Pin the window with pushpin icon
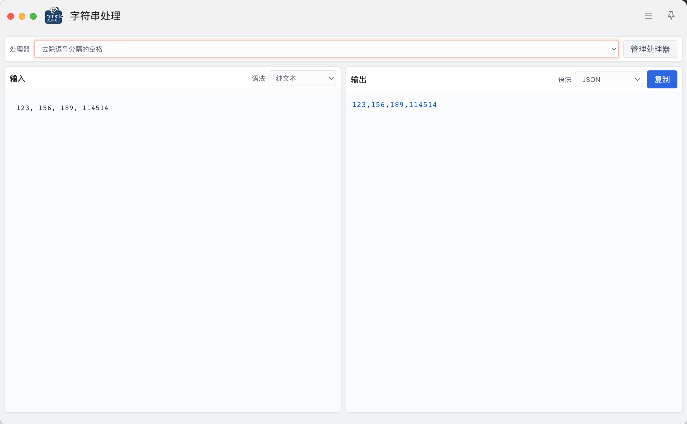The image size is (687, 424). (671, 16)
